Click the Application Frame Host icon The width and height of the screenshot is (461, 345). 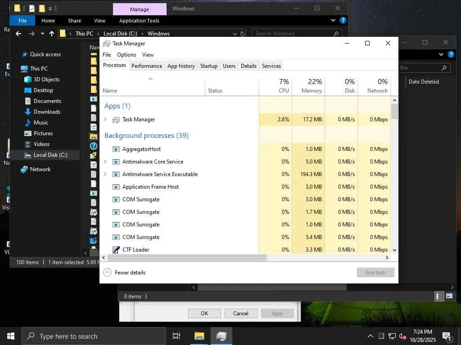click(116, 187)
